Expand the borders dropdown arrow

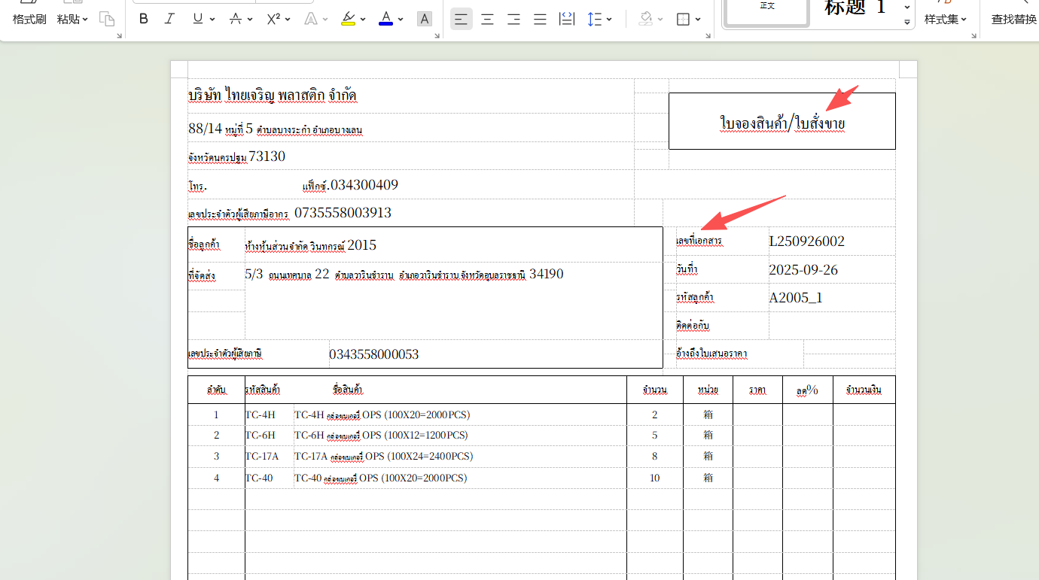coord(698,20)
